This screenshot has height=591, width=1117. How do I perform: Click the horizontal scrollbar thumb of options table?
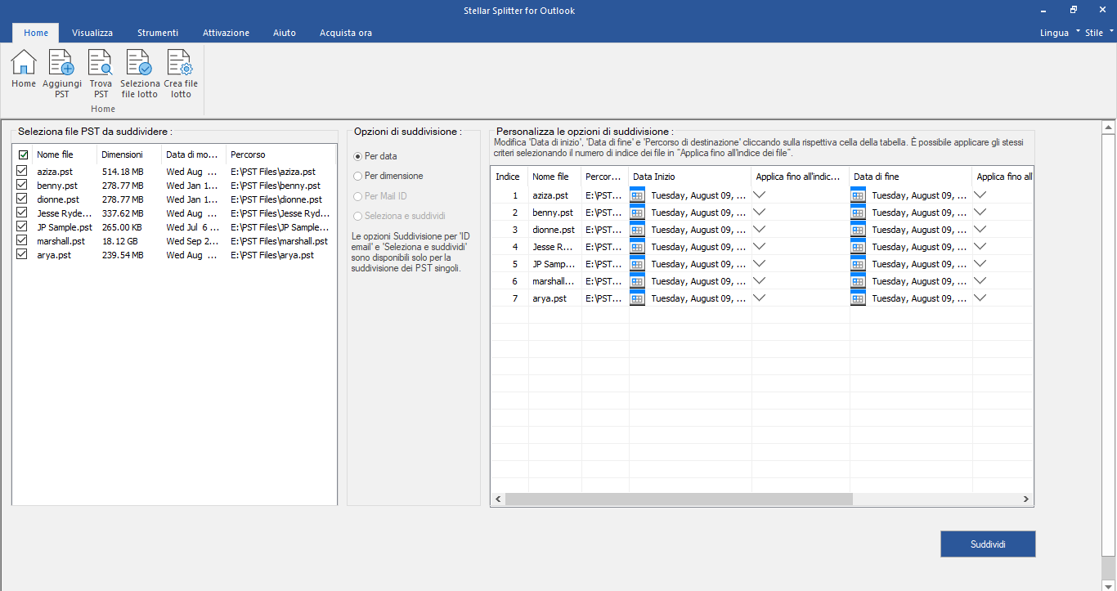[679, 499]
